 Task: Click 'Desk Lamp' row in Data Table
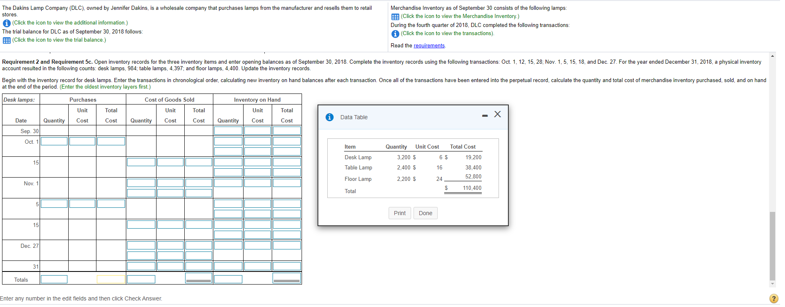pyautogui.click(x=413, y=157)
